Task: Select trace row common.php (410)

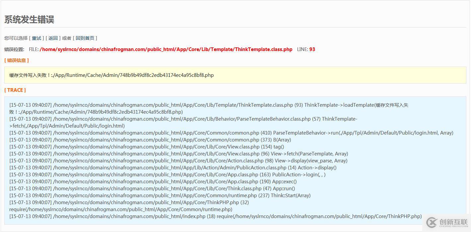Action: (231, 133)
